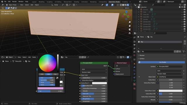The height and width of the screenshot is (105, 187).
Task: Toggle snapping magnet in viewport header
Action: pyautogui.click(x=67, y=5)
